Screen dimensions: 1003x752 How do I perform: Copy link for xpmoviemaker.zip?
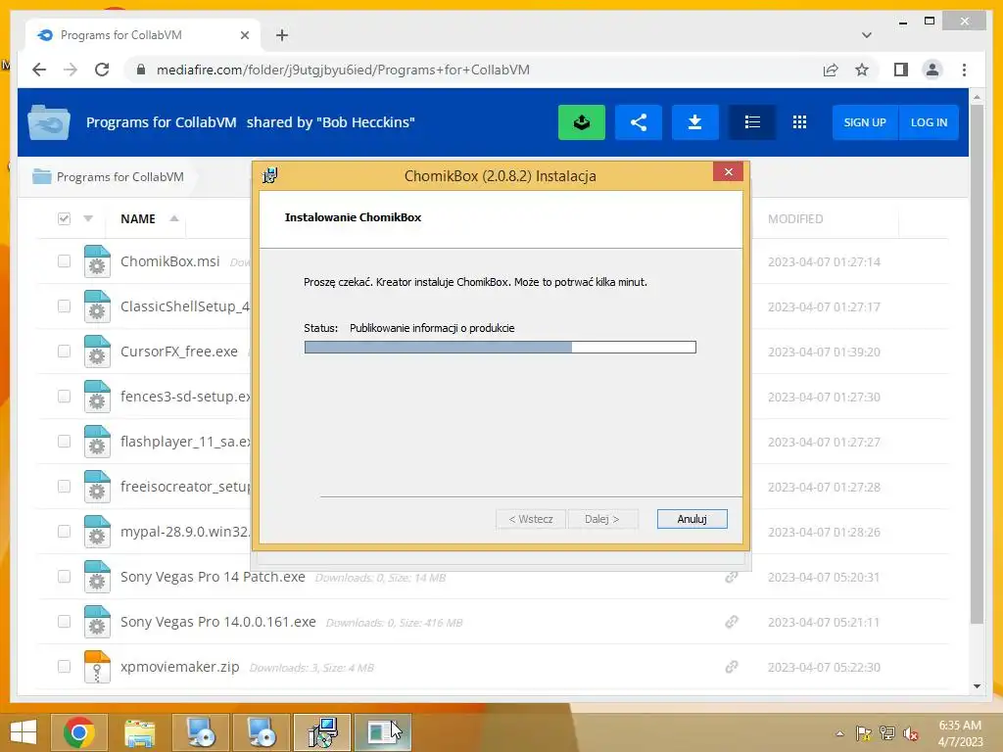pyautogui.click(x=732, y=667)
